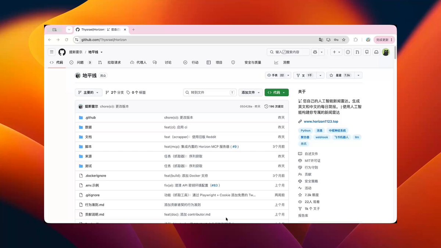Open the browser extensions puzzle icon
This screenshot has width=441, height=248.
tap(355, 40)
